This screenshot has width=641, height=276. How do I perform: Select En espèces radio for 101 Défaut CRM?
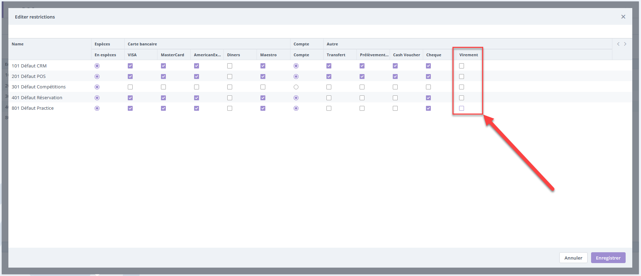click(x=97, y=66)
